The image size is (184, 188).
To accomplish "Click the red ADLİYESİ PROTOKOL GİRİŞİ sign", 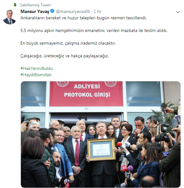I will pyautogui.click(x=86, y=94).
